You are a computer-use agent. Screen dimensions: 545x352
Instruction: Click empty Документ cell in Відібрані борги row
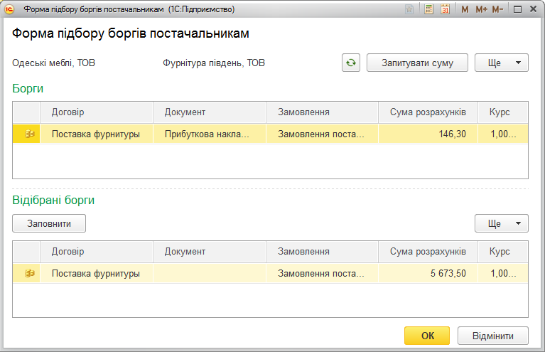click(210, 273)
